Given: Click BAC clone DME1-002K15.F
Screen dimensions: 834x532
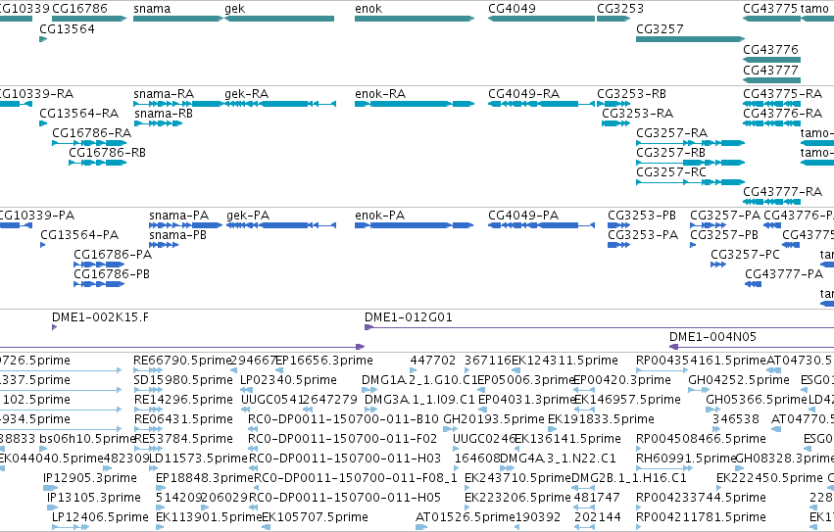Looking at the screenshot, I should (x=54, y=327).
